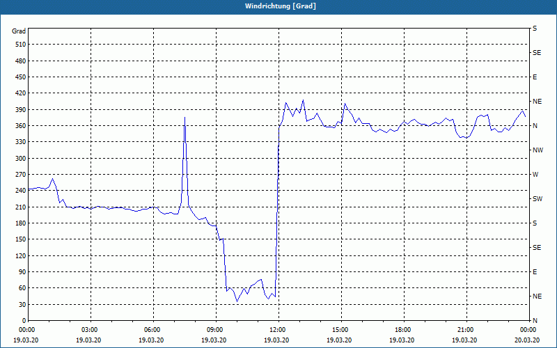Select the 120 y-axis tick label

tap(21, 255)
